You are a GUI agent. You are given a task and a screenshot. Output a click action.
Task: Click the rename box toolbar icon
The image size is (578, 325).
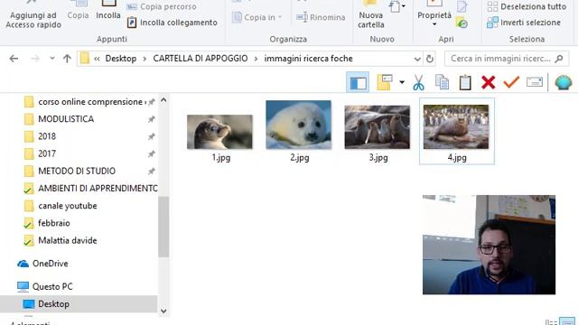pos(535,82)
